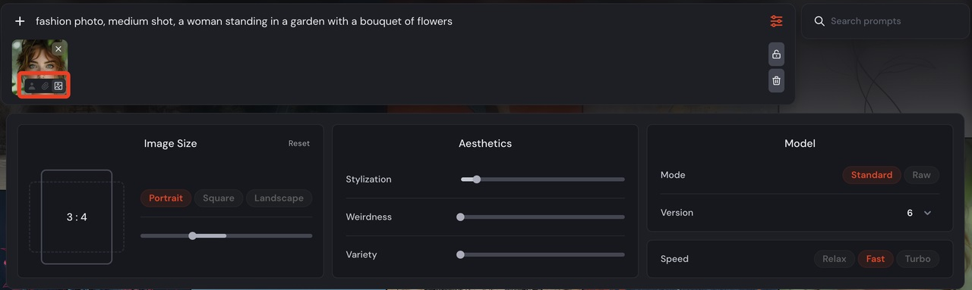This screenshot has width=972, height=290.
Task: Select the image prompt picture icon
Action: tap(58, 86)
